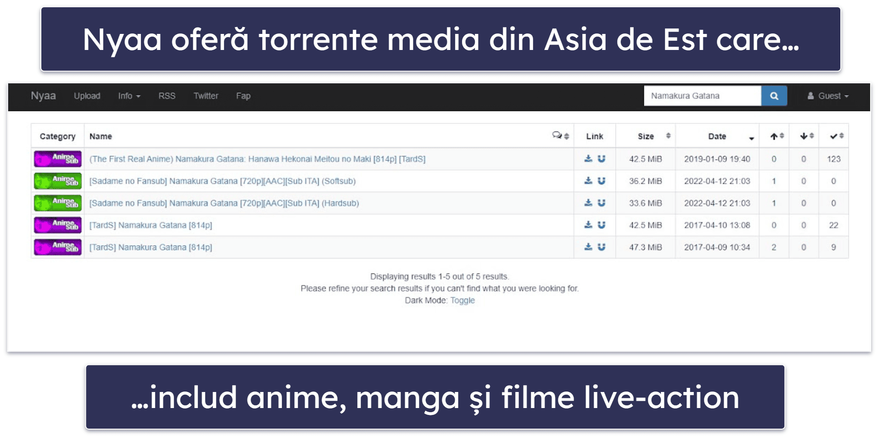Image resolution: width=878 pixels, height=436 pixels.
Task: Expand the Info dropdown menu
Action: [129, 96]
